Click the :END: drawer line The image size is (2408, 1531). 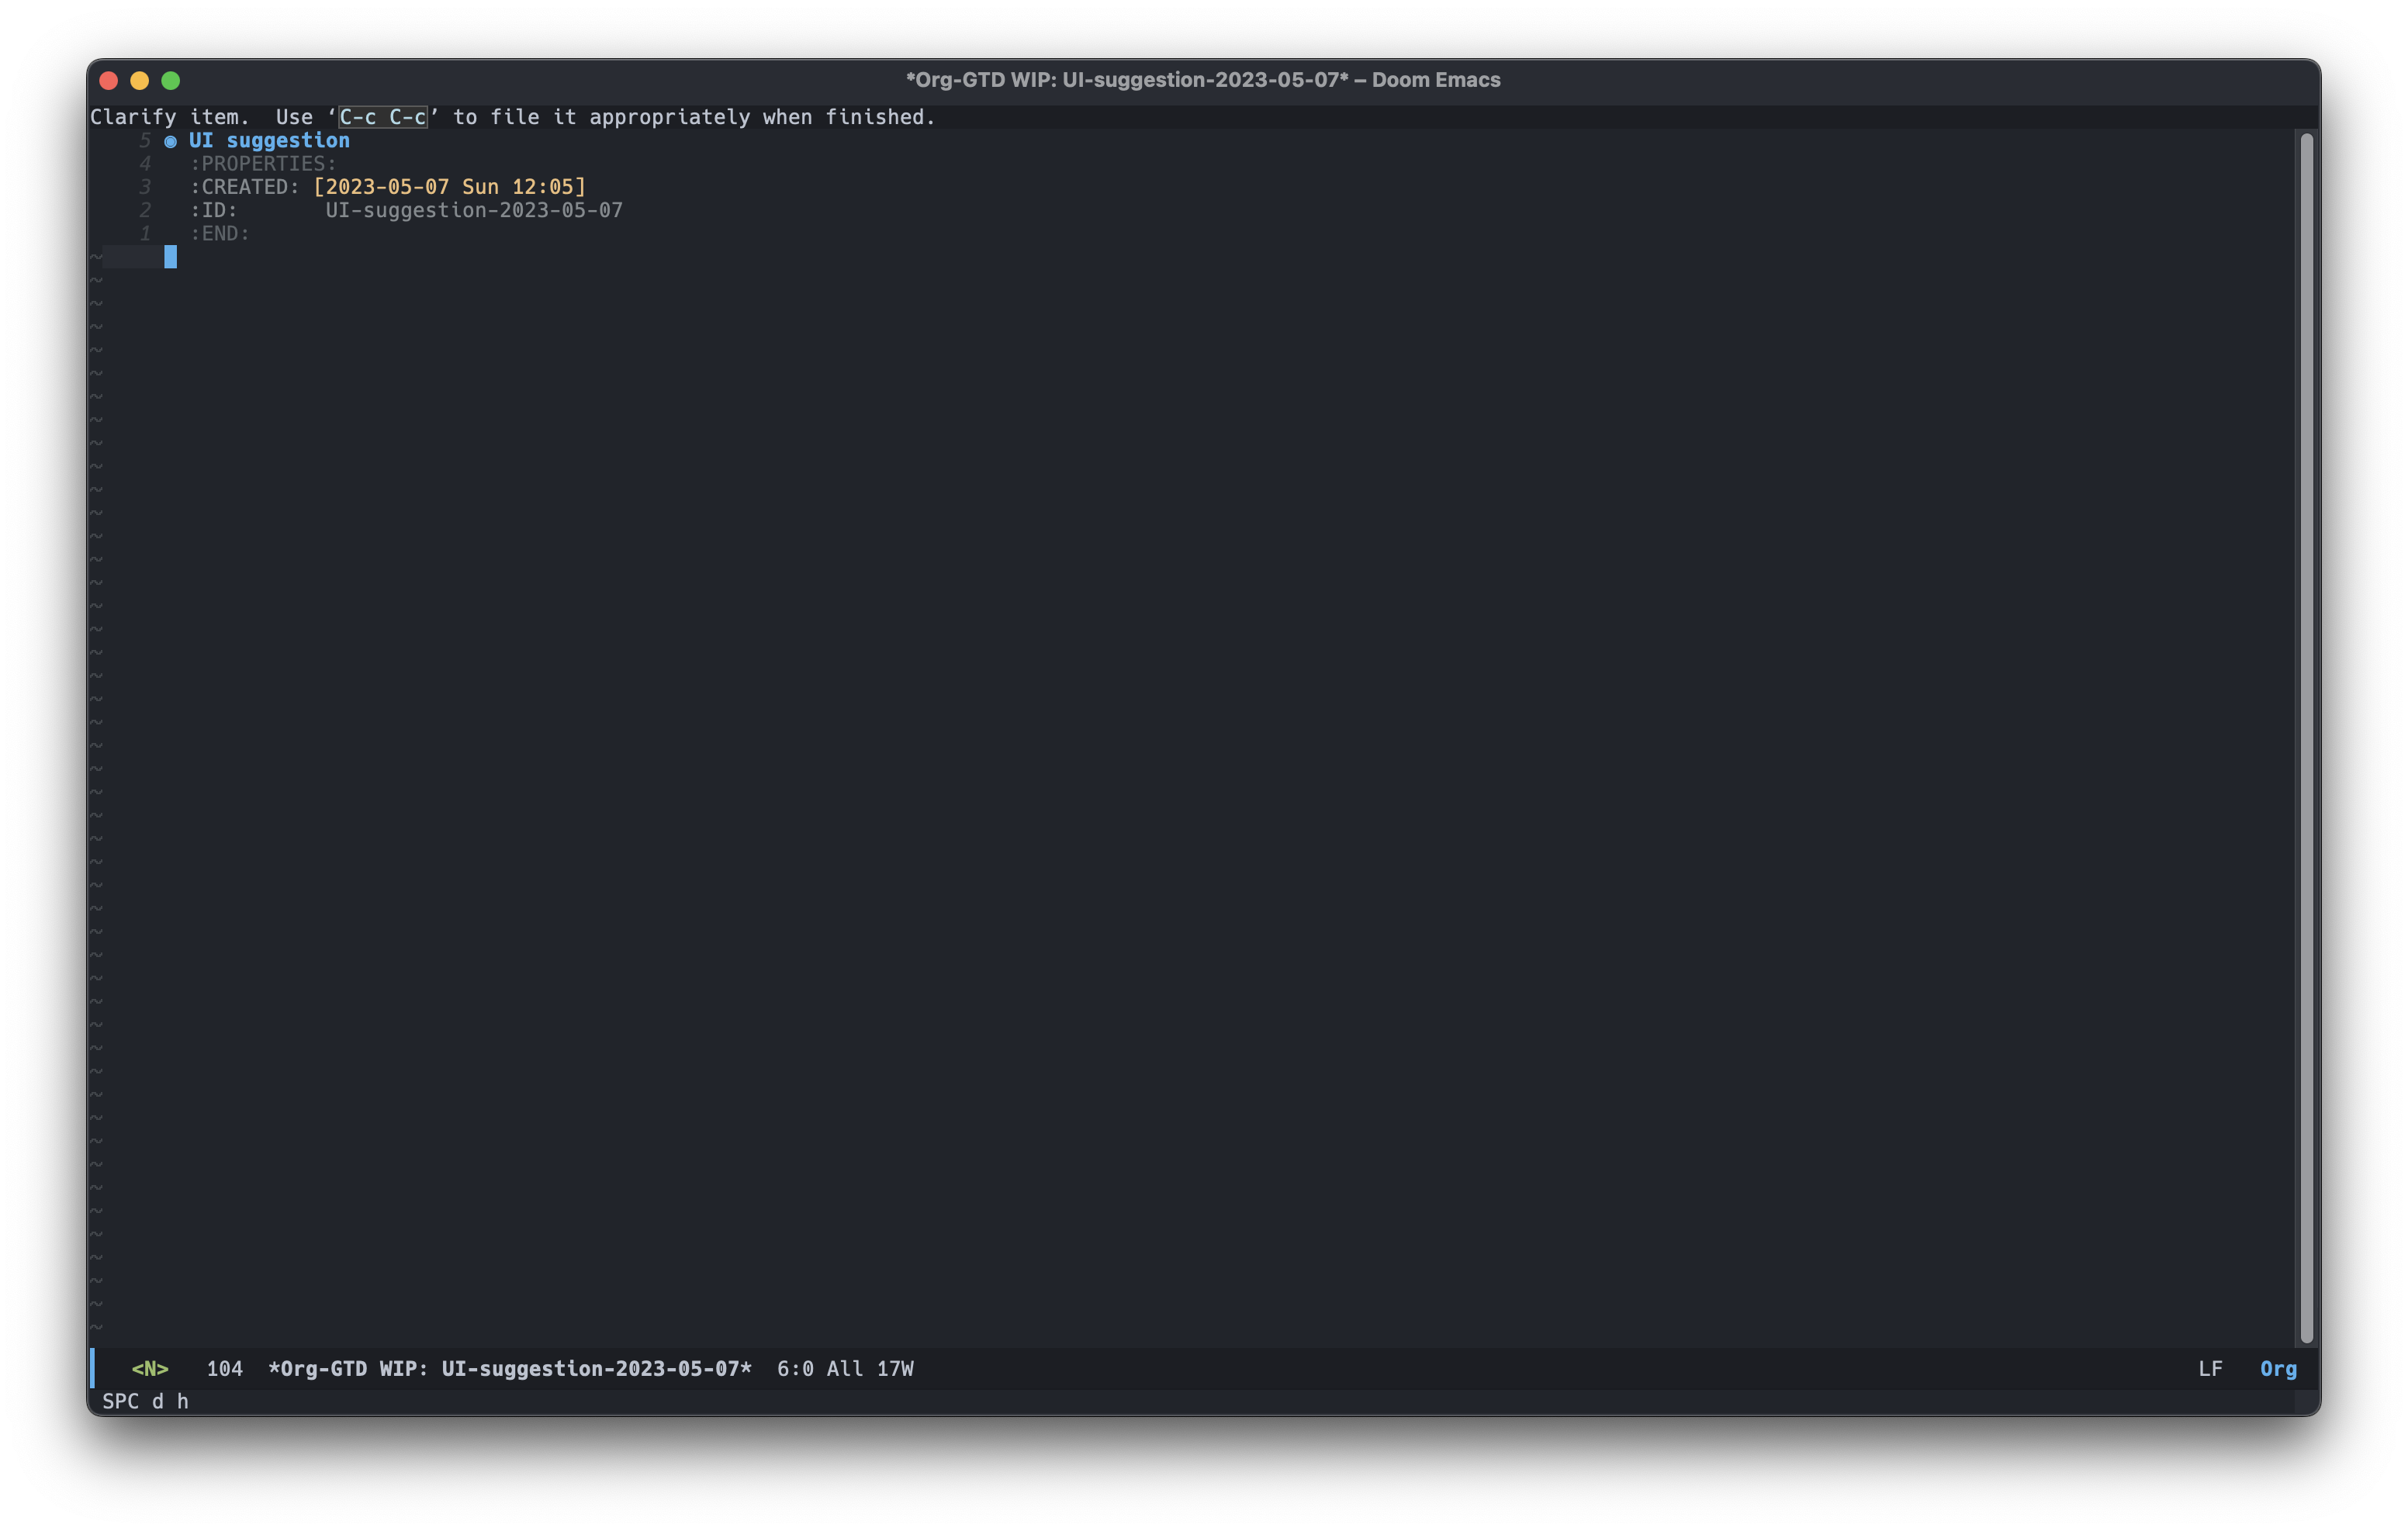pyautogui.click(x=220, y=234)
